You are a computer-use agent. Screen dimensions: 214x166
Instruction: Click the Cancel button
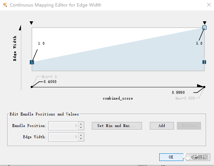click(198, 157)
